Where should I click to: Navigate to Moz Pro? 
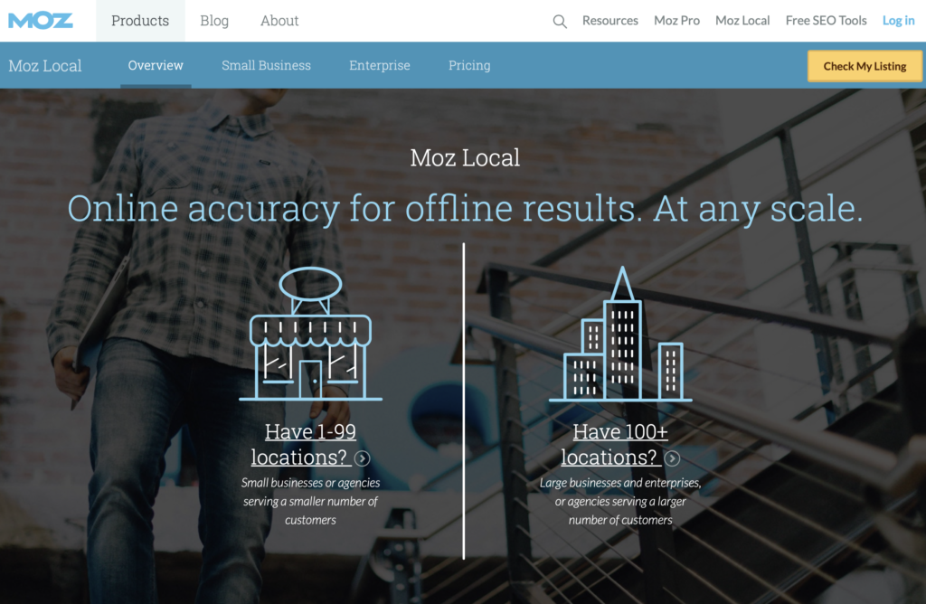tap(676, 21)
